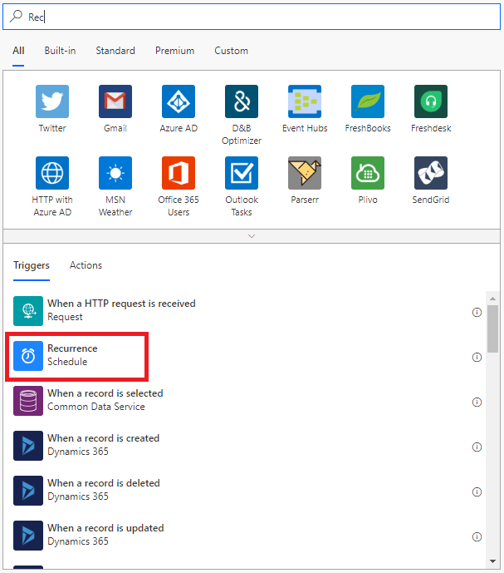Viewport: 504px width, 573px height.
Task: Switch to the Standard tab
Action: (x=115, y=51)
